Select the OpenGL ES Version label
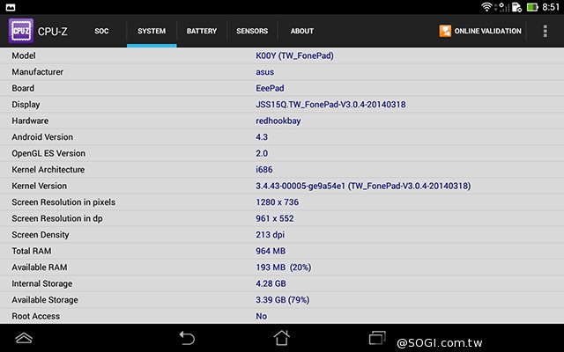Image resolution: width=564 pixels, height=352 pixels. (x=48, y=153)
